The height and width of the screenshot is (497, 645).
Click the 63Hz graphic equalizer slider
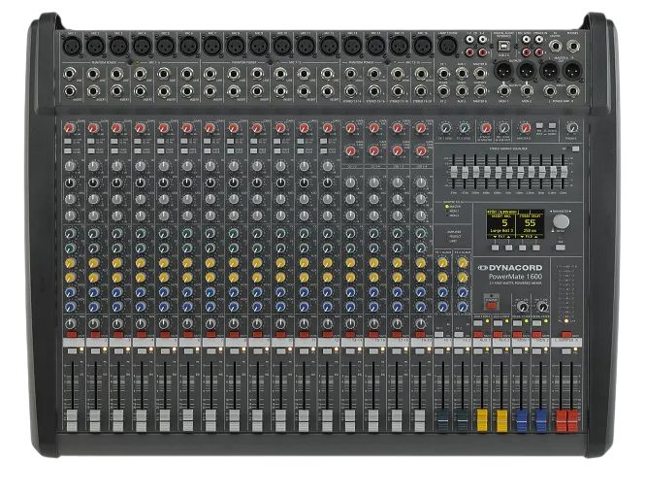coord(454,173)
